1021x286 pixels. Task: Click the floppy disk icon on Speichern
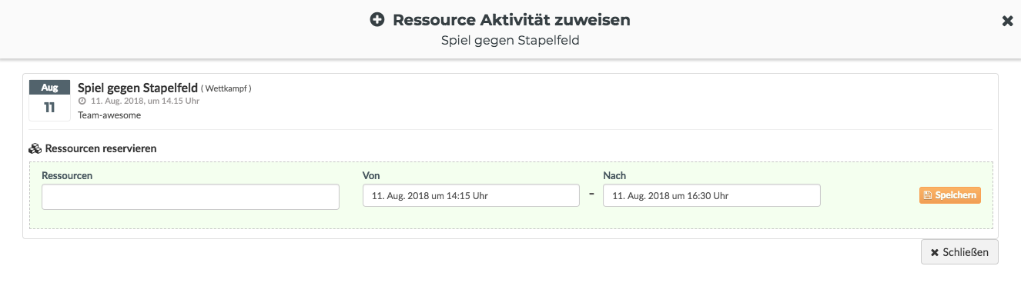click(x=928, y=196)
